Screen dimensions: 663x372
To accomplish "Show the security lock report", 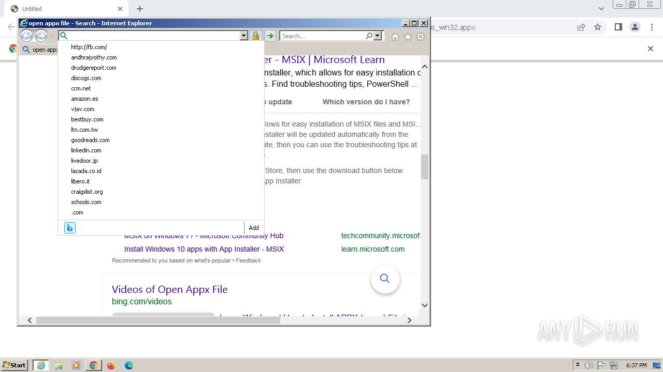I will coord(255,36).
